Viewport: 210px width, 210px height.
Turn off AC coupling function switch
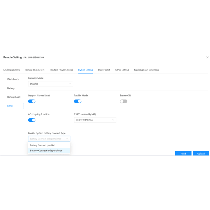[32, 120]
